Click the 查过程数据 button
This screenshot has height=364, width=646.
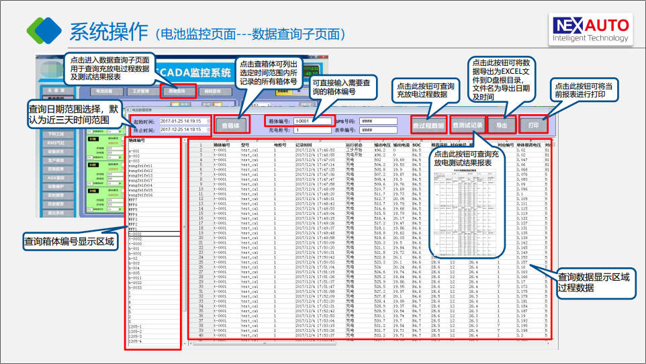point(428,126)
